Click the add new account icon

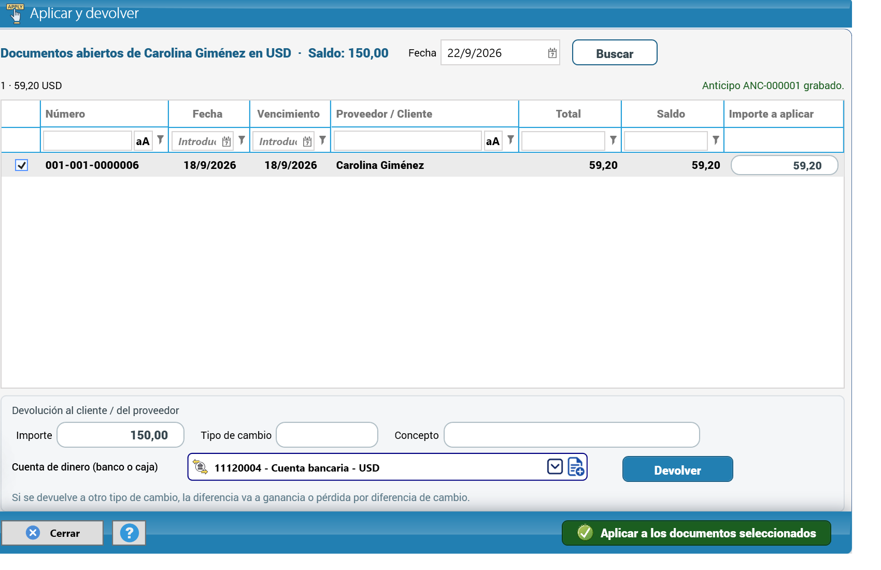click(x=576, y=467)
